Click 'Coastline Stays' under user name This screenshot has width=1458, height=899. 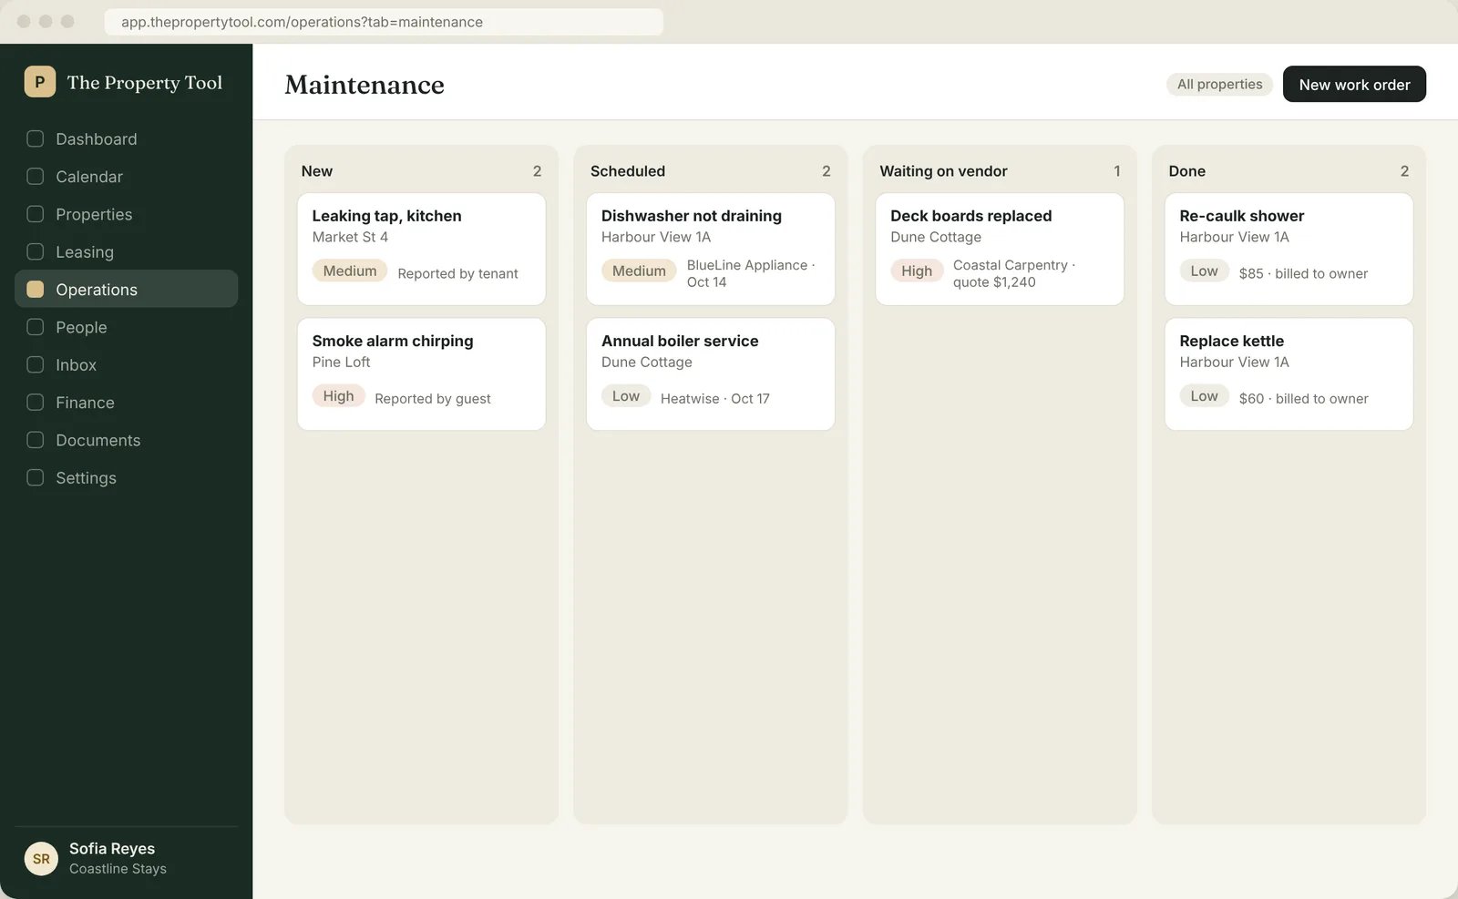click(118, 869)
